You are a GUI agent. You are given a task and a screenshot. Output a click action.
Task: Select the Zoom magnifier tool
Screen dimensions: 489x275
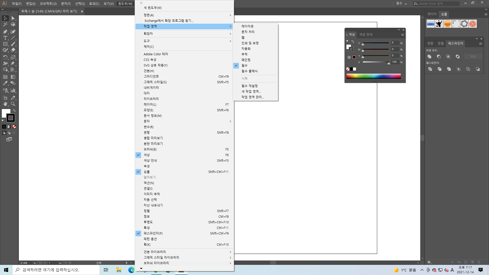pyautogui.click(x=13, y=104)
